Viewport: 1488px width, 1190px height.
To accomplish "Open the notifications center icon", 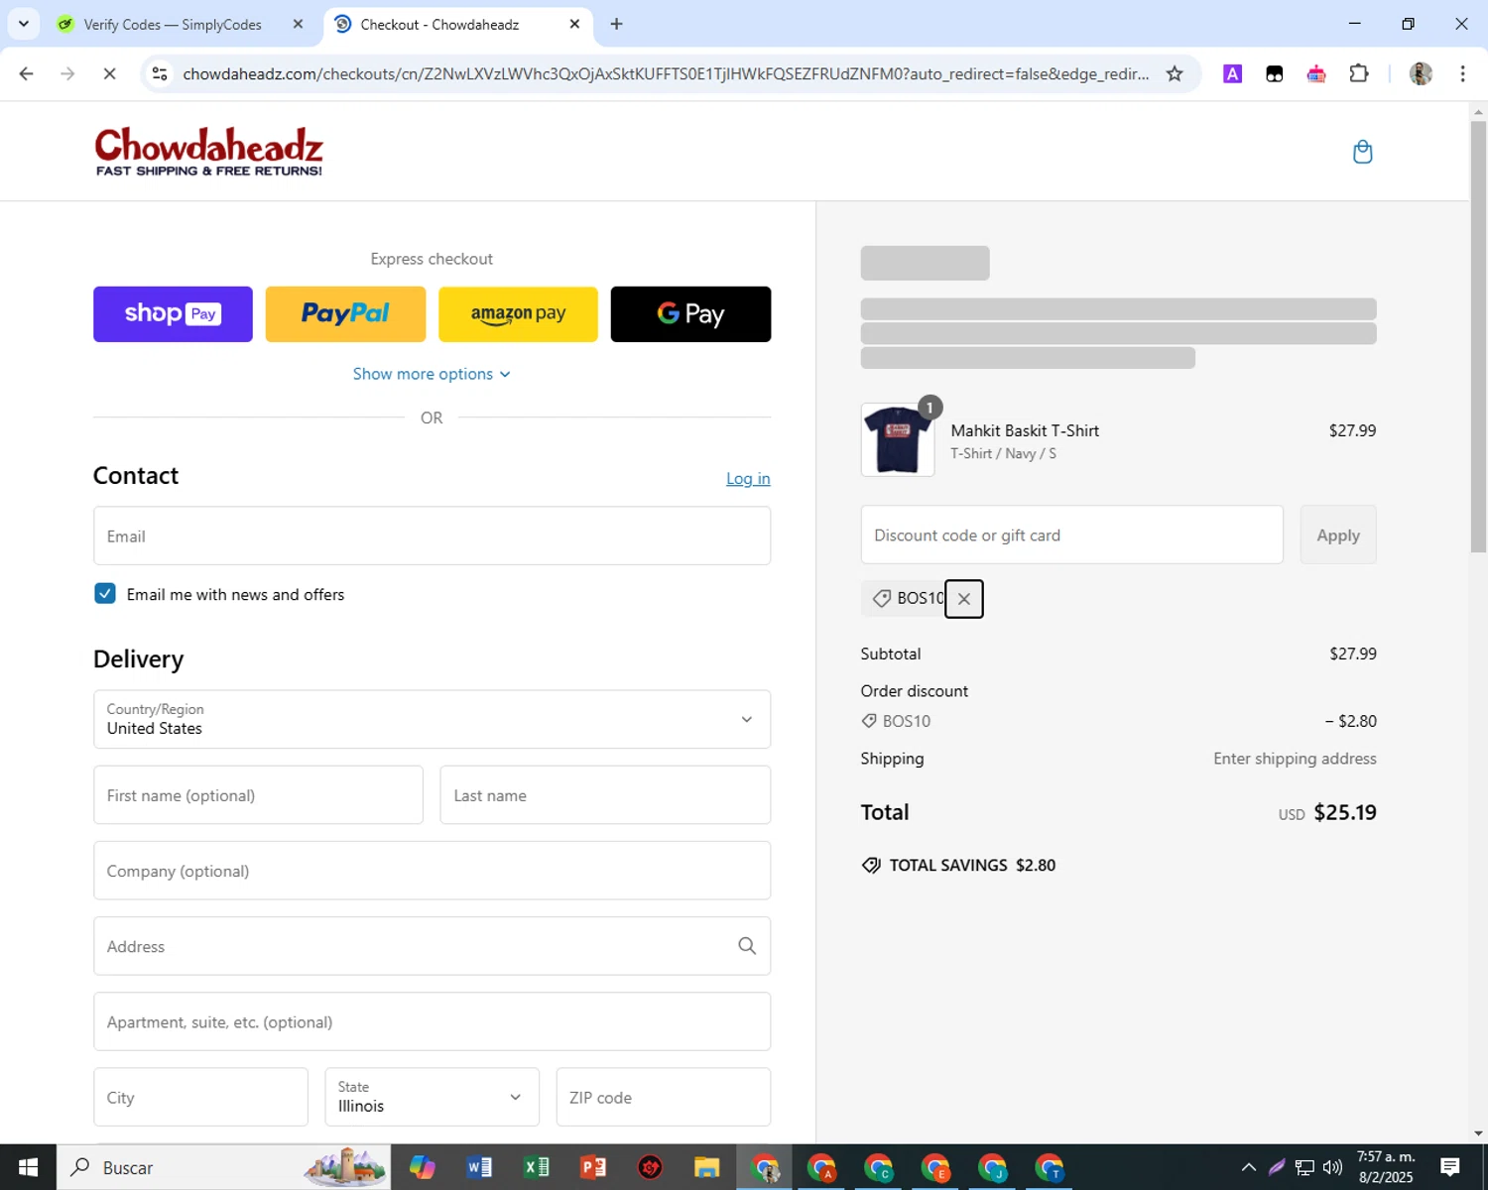I will click(x=1450, y=1167).
